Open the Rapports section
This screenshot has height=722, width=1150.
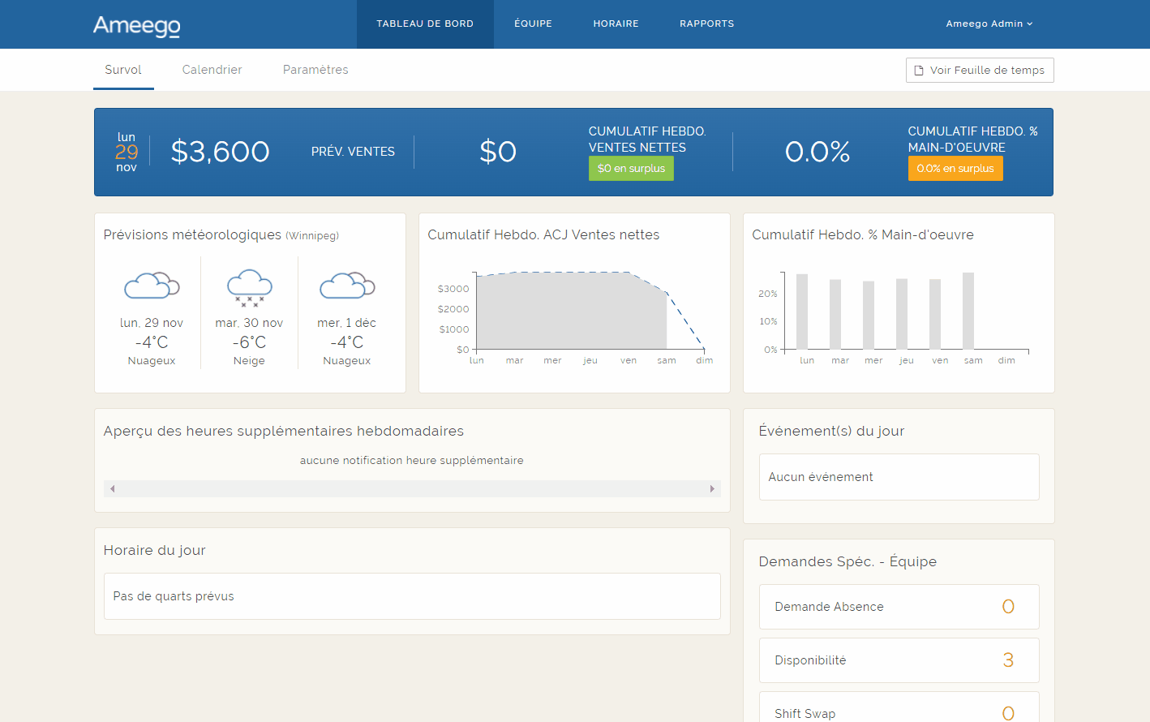point(706,24)
